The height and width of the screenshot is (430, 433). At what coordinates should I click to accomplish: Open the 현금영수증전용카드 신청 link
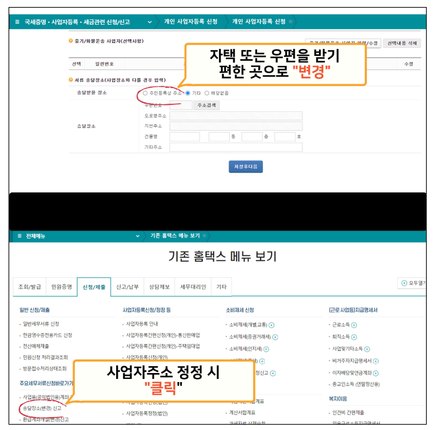(x=47, y=335)
